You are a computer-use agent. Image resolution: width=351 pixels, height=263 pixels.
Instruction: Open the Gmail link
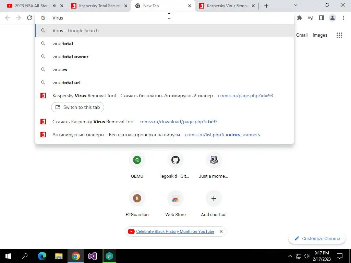tap(302, 35)
